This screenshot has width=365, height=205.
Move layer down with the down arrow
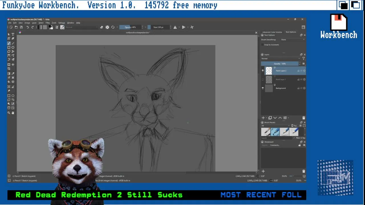click(275, 118)
